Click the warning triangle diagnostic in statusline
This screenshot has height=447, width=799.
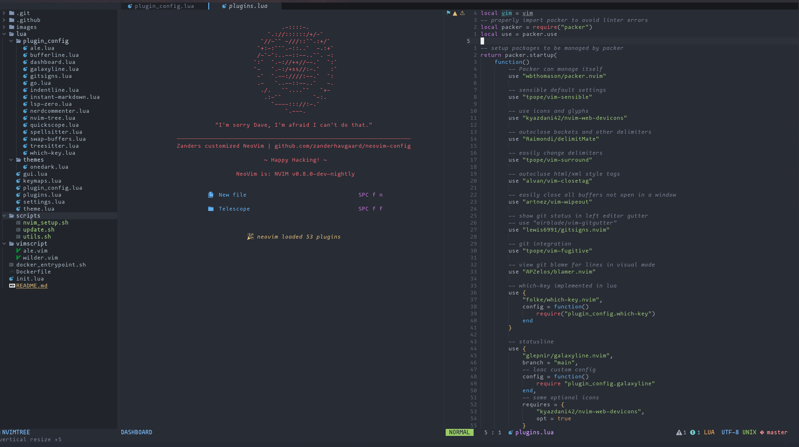[x=679, y=432]
